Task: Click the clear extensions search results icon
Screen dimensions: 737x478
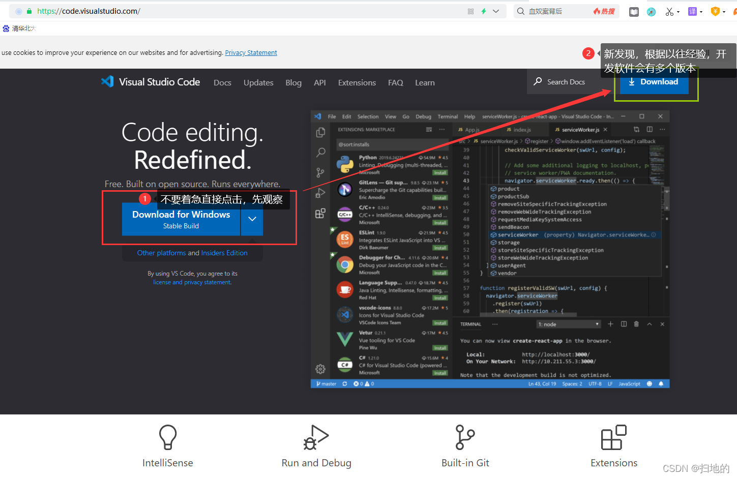Action: pyautogui.click(x=429, y=129)
